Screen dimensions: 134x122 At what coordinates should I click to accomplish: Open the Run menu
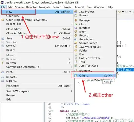(x=89, y=7)
